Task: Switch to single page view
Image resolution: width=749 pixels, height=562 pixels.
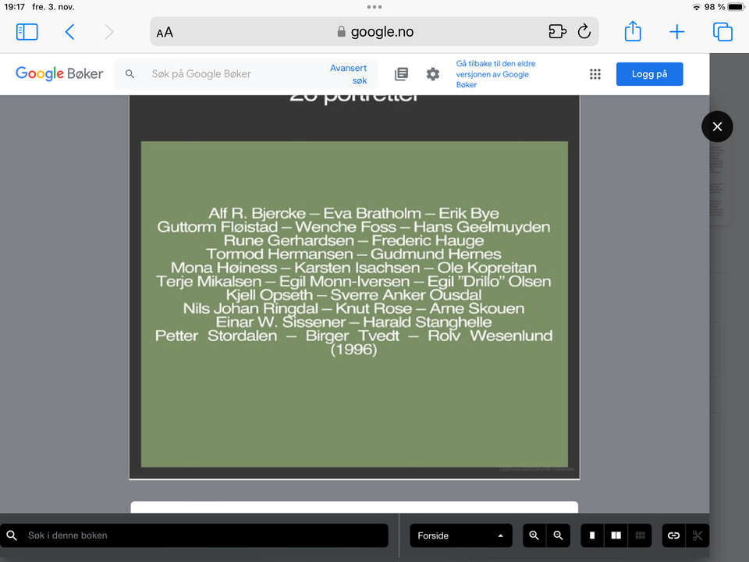Action: click(x=592, y=535)
